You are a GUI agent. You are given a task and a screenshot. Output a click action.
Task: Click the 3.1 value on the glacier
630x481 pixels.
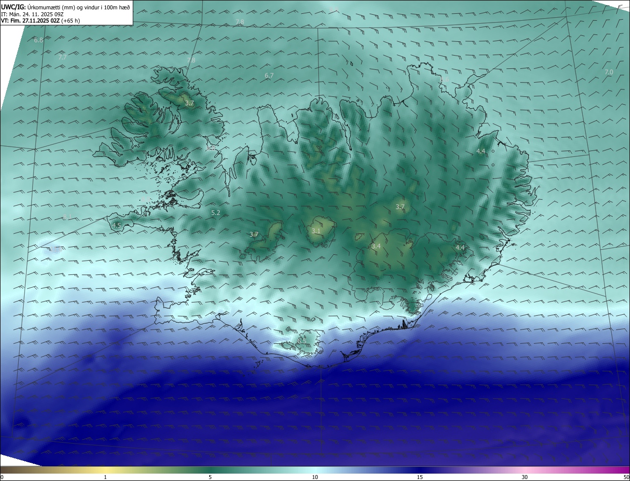(x=316, y=231)
